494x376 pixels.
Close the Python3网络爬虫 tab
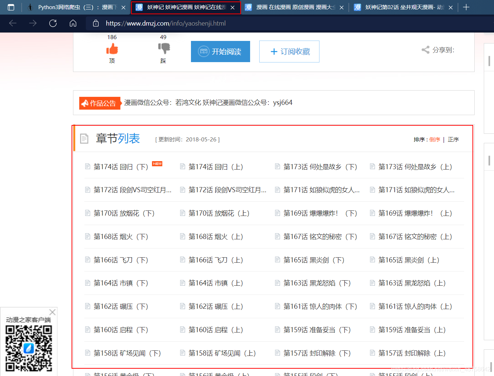click(x=123, y=7)
